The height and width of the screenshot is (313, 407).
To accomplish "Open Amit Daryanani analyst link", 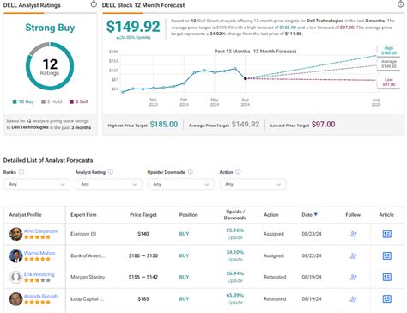I will pos(40,231).
